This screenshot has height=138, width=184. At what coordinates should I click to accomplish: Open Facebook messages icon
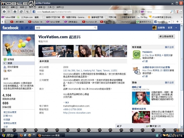(27, 28)
